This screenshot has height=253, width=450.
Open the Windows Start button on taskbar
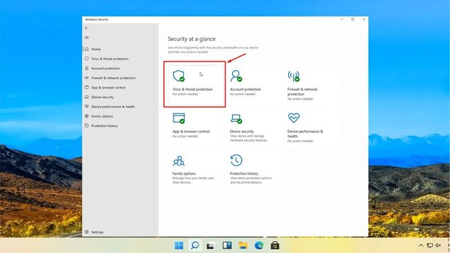click(179, 245)
